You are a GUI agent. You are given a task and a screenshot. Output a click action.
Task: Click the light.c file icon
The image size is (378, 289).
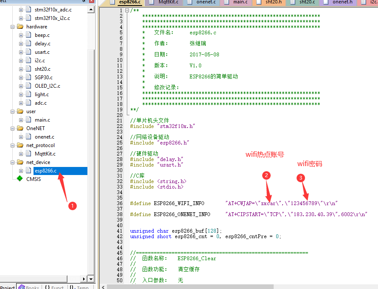click(28, 94)
